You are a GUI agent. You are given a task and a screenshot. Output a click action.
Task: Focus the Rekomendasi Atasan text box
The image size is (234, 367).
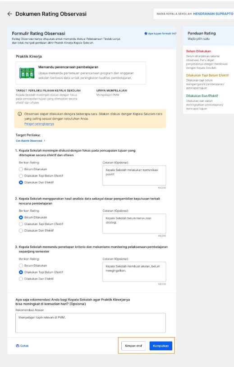pos(91,323)
